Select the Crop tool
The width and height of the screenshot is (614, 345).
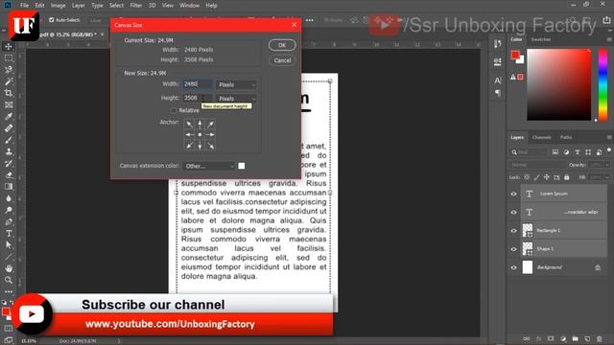[x=9, y=93]
